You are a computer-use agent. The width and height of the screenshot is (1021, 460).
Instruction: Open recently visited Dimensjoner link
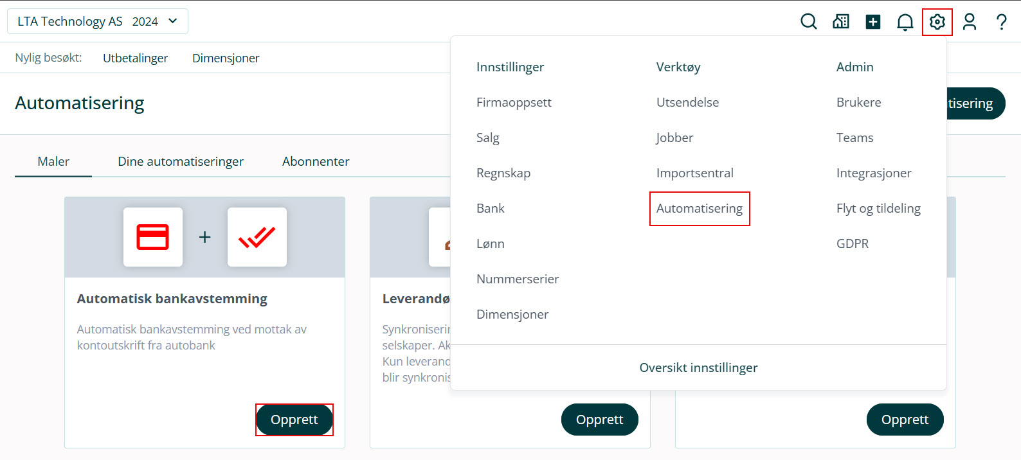pyautogui.click(x=226, y=58)
